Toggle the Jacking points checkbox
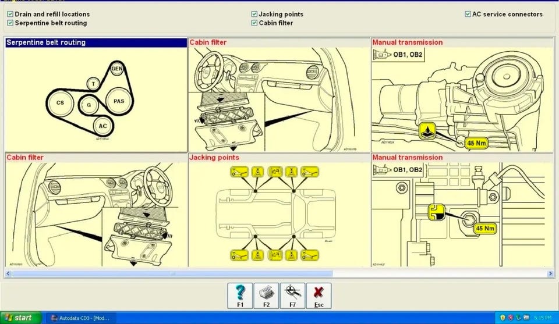This screenshot has height=324, width=559. (254, 14)
